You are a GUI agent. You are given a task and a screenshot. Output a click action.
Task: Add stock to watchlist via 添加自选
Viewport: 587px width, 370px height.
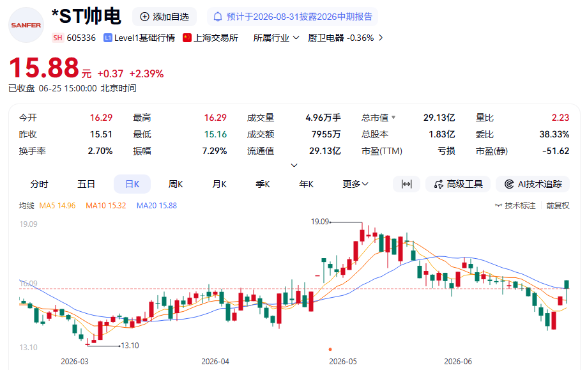tap(164, 17)
